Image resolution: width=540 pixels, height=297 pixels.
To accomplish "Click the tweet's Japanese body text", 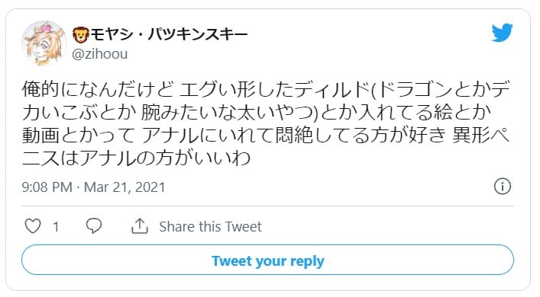I will click(x=266, y=124).
